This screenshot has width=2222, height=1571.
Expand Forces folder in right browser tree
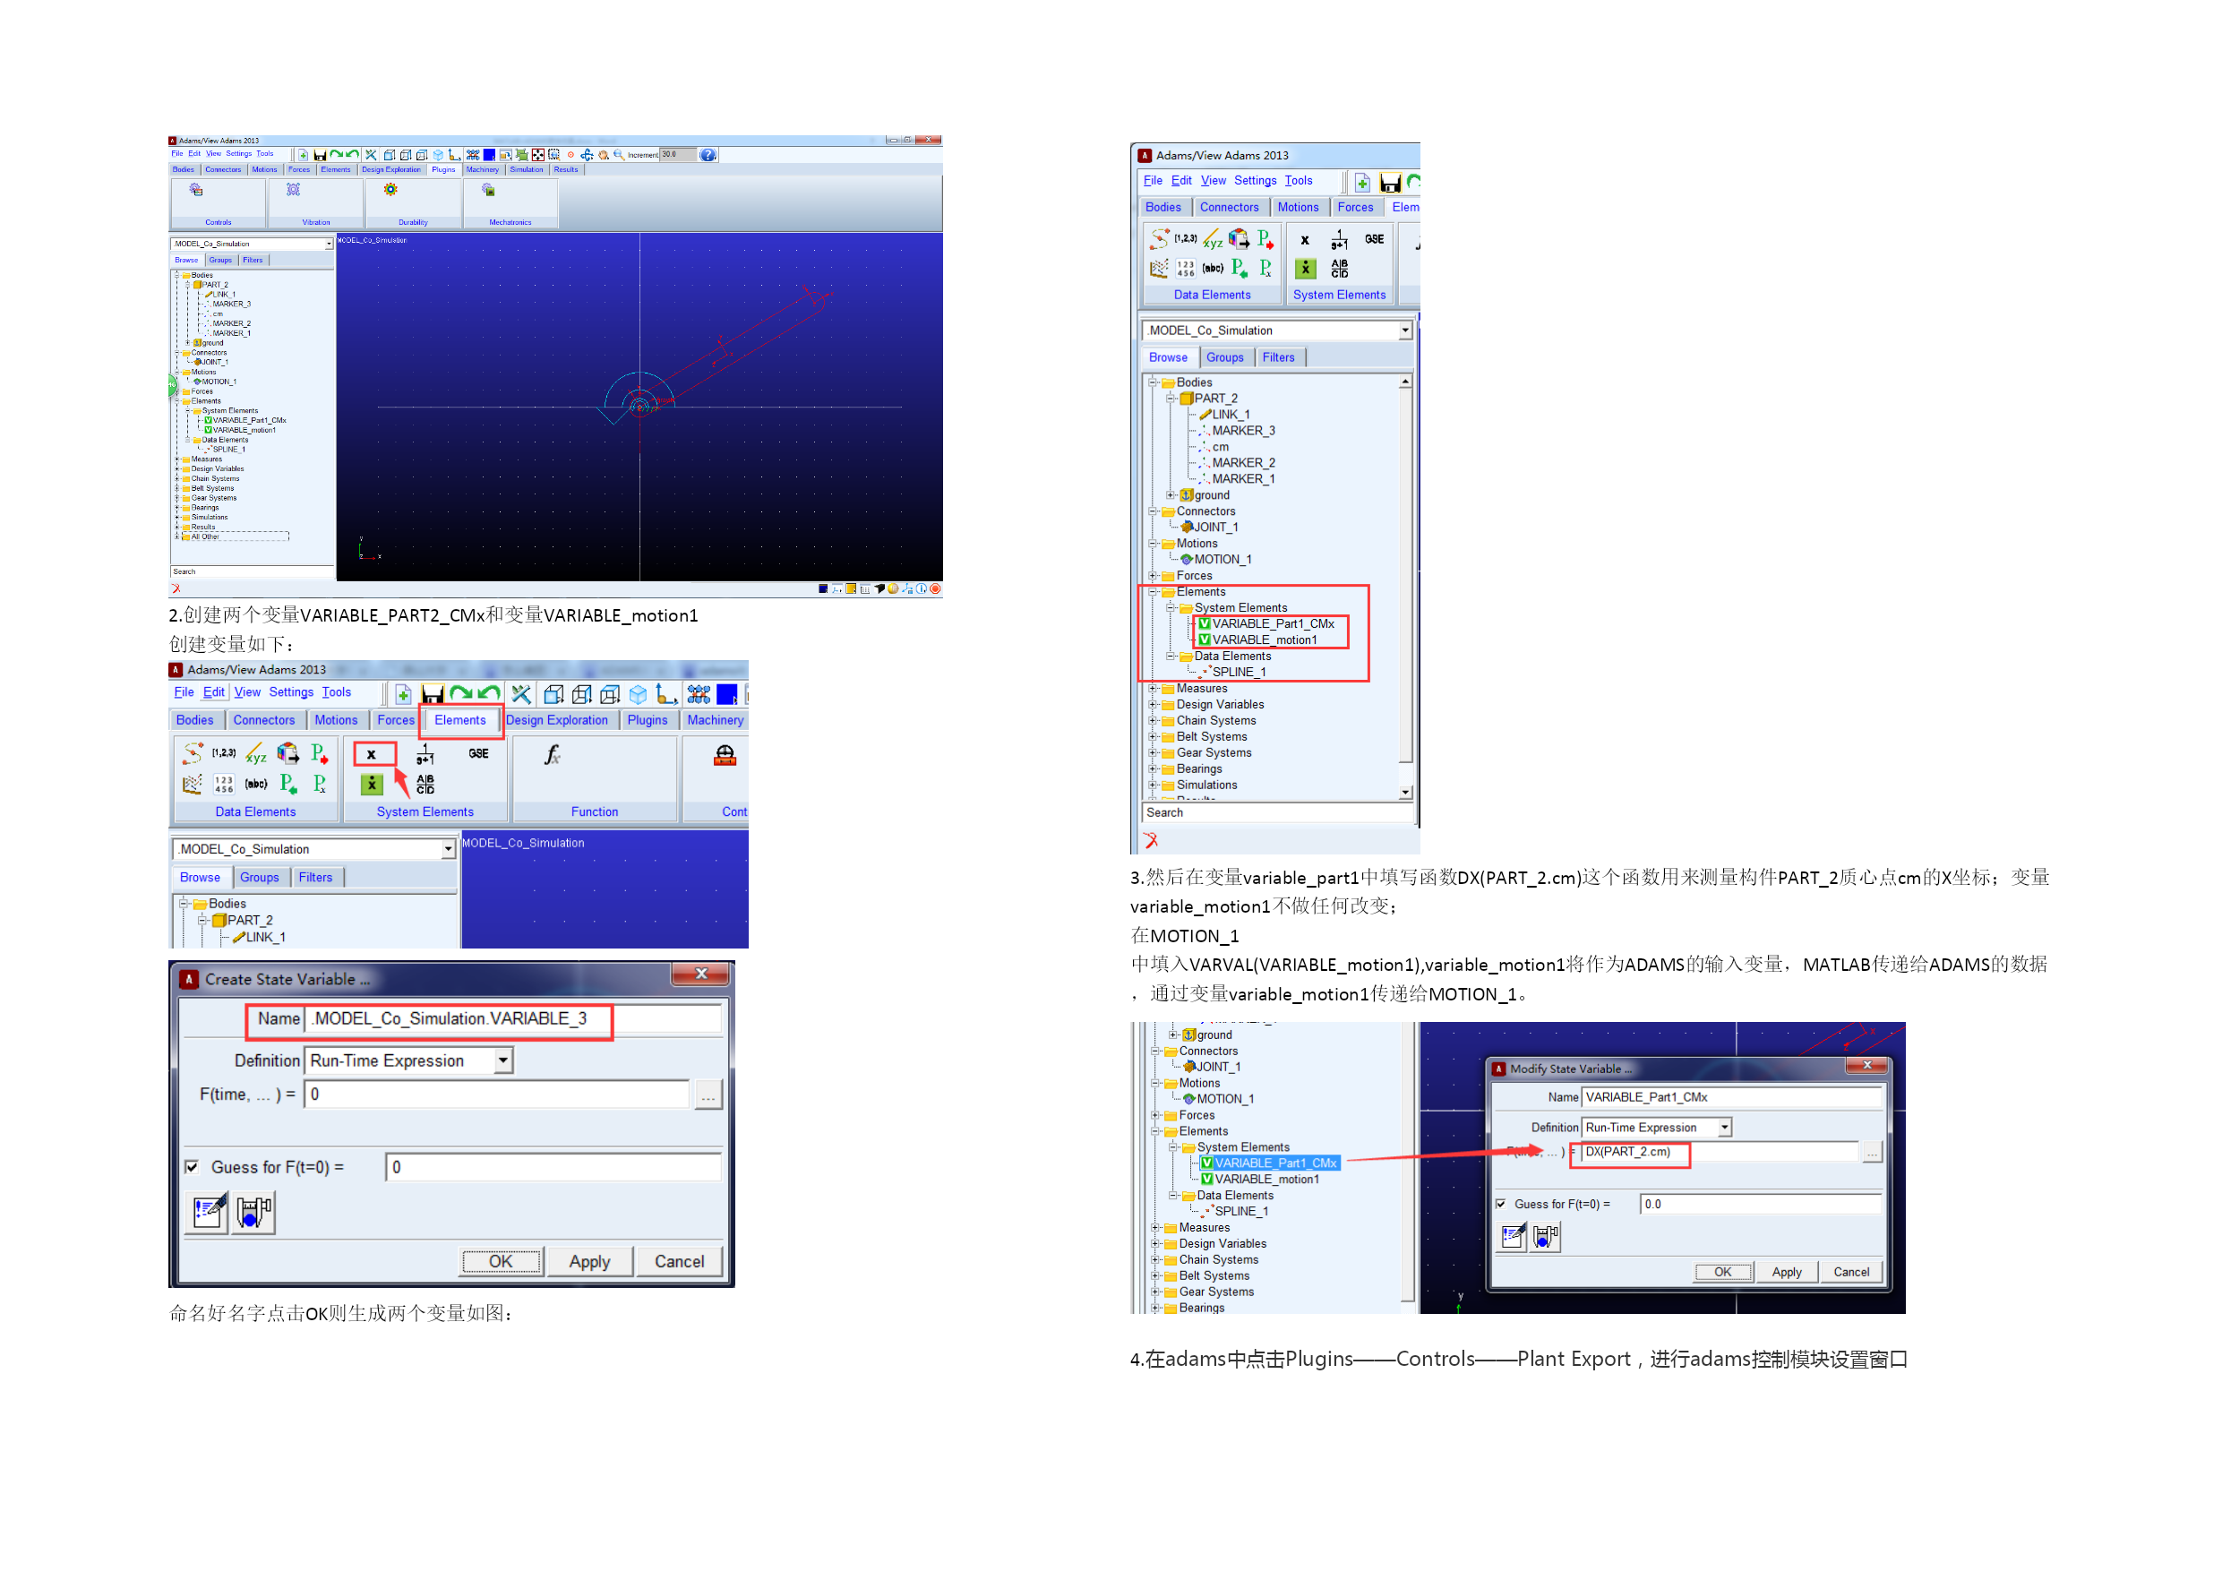tap(1154, 575)
